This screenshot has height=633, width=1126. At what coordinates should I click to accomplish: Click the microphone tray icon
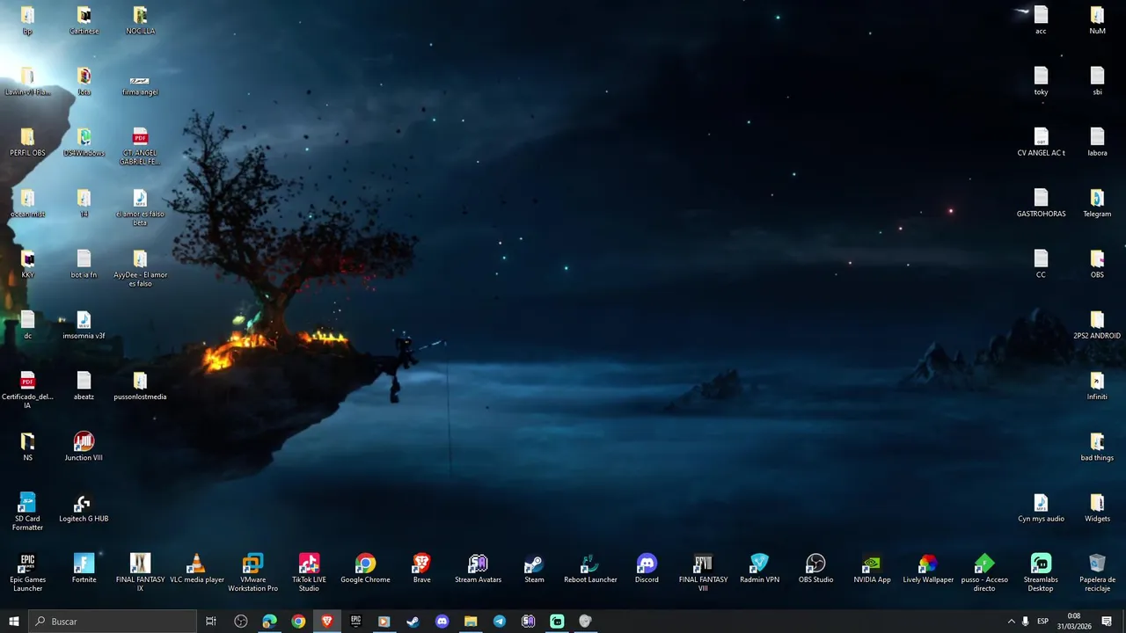(x=1025, y=622)
